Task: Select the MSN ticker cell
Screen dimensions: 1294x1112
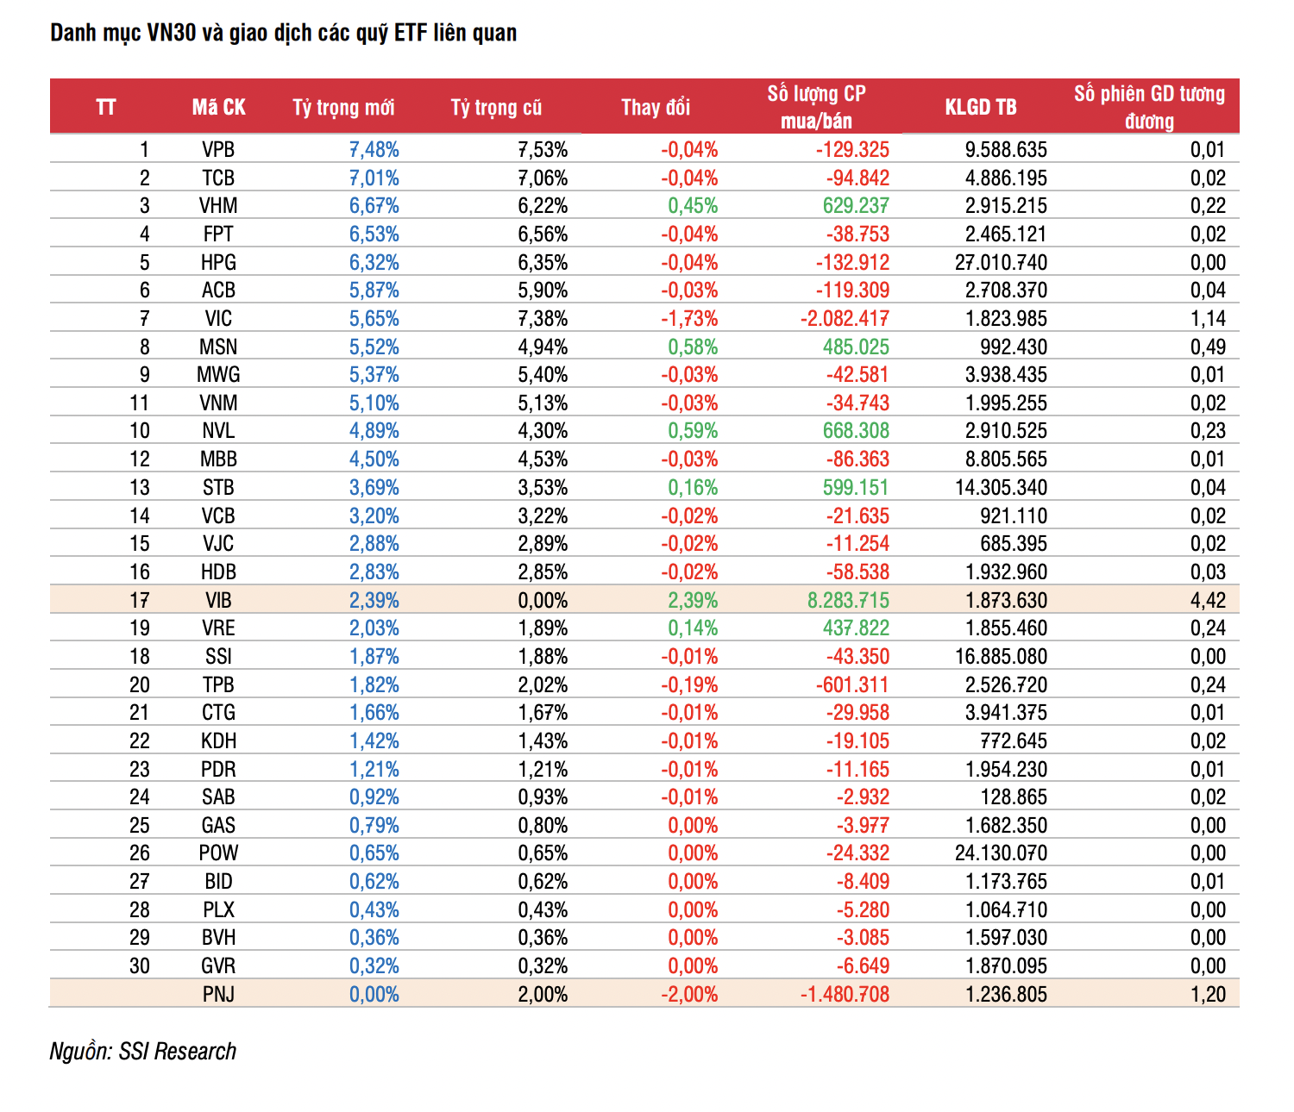Action: click(218, 347)
